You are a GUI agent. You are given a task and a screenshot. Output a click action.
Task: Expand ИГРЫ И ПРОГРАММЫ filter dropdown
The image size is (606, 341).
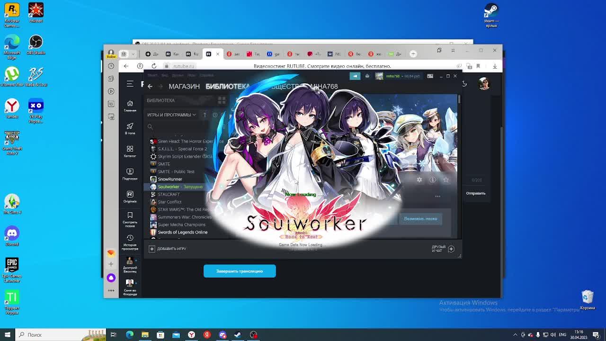171,115
